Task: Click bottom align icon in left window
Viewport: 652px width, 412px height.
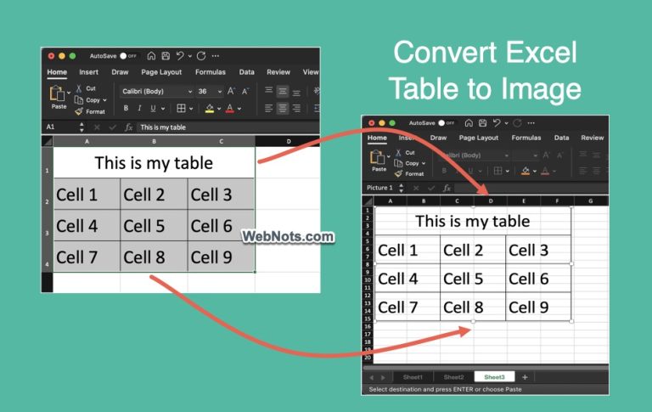Action: coord(296,93)
